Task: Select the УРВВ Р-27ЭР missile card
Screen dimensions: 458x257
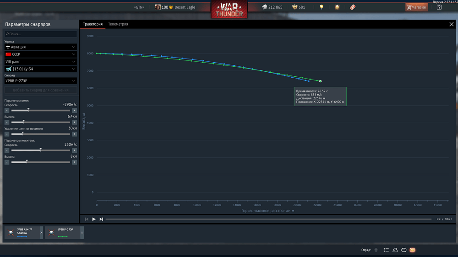Action: pos(62,232)
